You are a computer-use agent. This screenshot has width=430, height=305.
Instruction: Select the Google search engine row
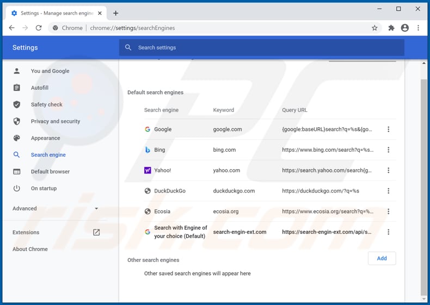[x=270, y=129]
